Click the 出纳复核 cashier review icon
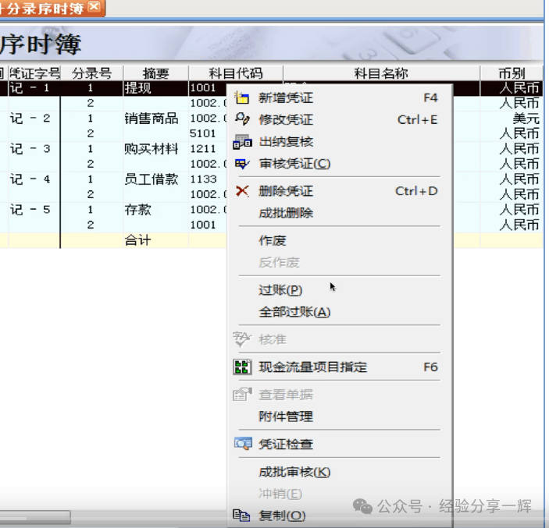Viewport: 549px width, 528px height. pyautogui.click(x=242, y=142)
